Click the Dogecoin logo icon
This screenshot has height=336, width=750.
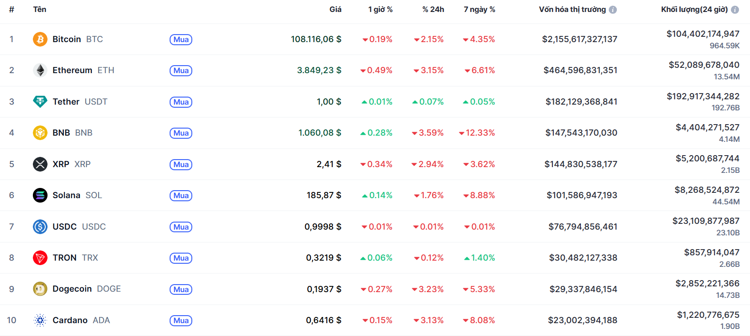click(x=40, y=289)
